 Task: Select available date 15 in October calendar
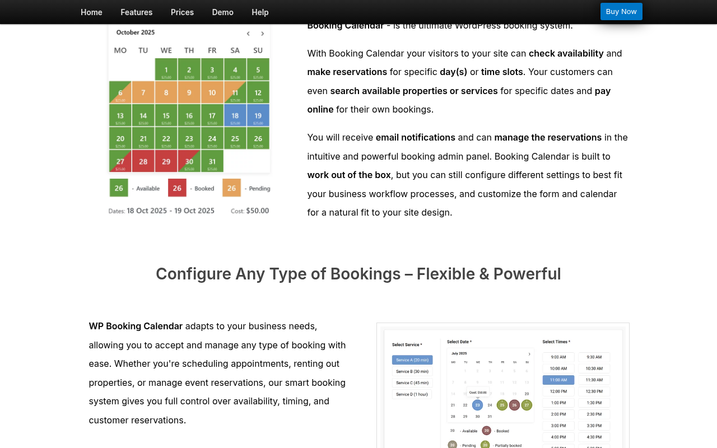pos(166,115)
